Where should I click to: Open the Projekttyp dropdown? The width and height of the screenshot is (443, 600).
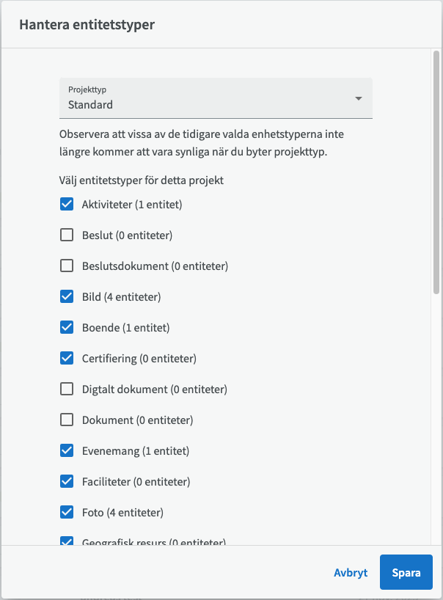point(216,98)
